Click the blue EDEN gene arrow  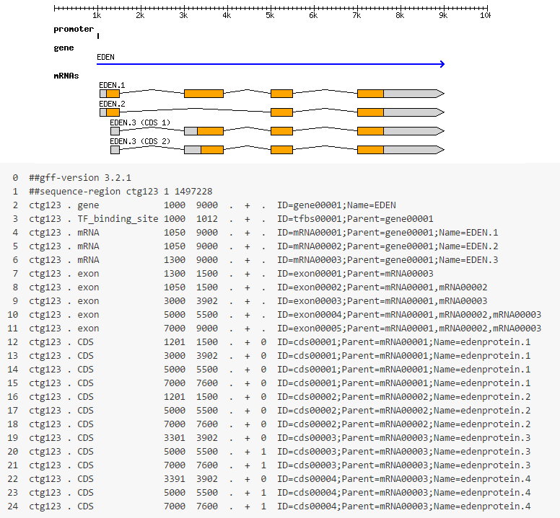point(271,64)
